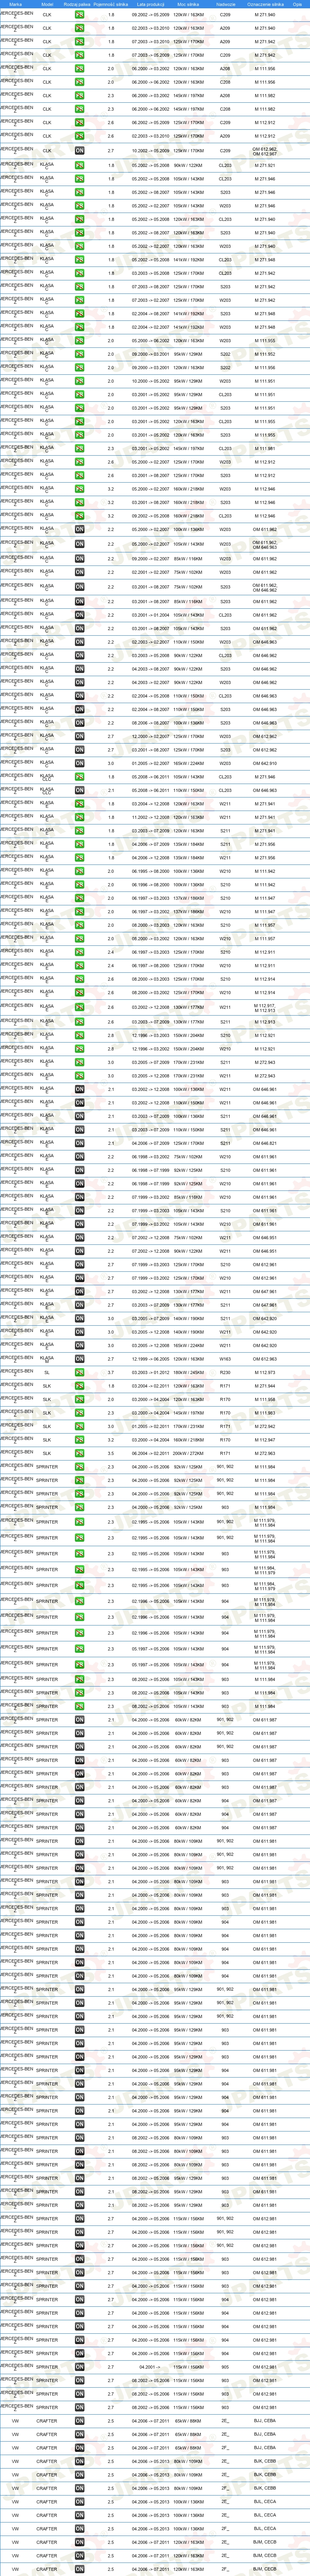Image resolution: width=310 pixels, height=2576 pixels.
Task: Click the 'Rodzaj paliwa' column header
Action: point(77,4)
